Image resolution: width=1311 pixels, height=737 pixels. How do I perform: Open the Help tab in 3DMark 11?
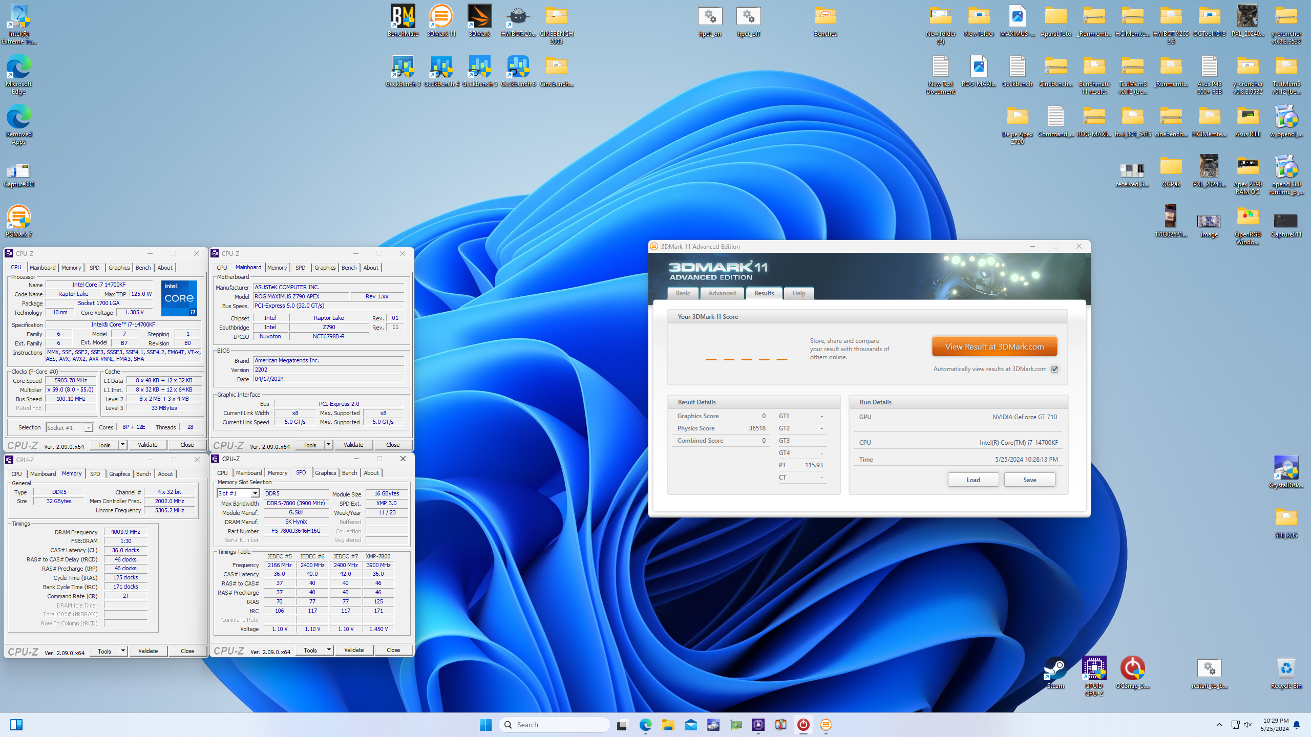(x=798, y=293)
